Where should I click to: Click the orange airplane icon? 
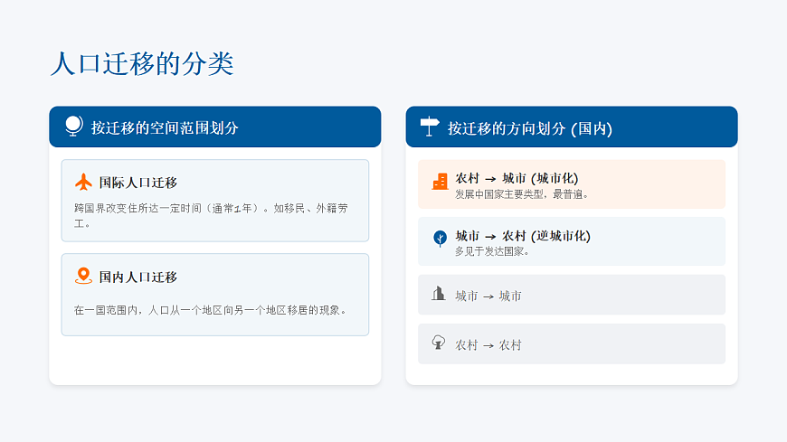click(x=83, y=182)
